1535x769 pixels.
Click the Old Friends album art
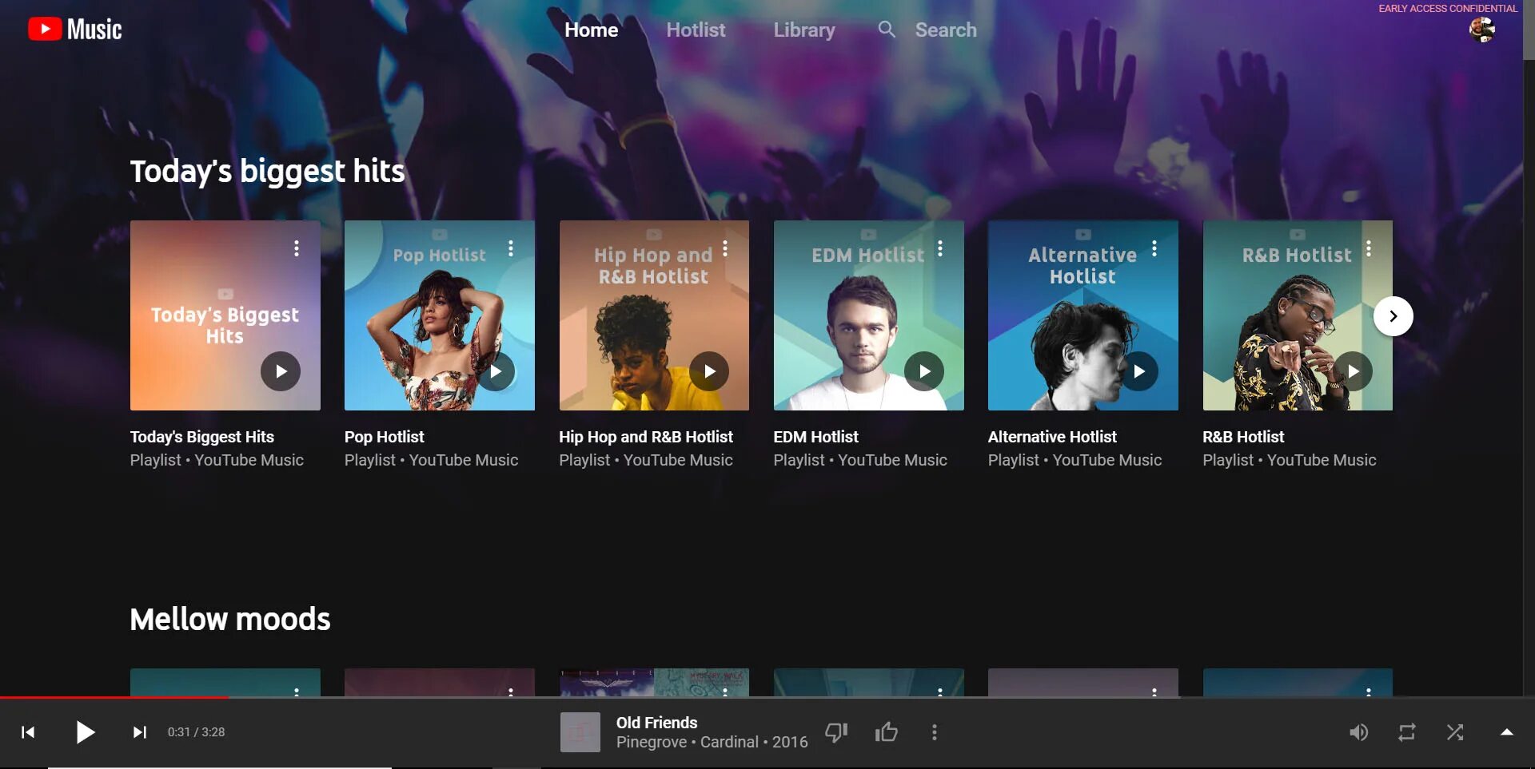click(x=580, y=732)
